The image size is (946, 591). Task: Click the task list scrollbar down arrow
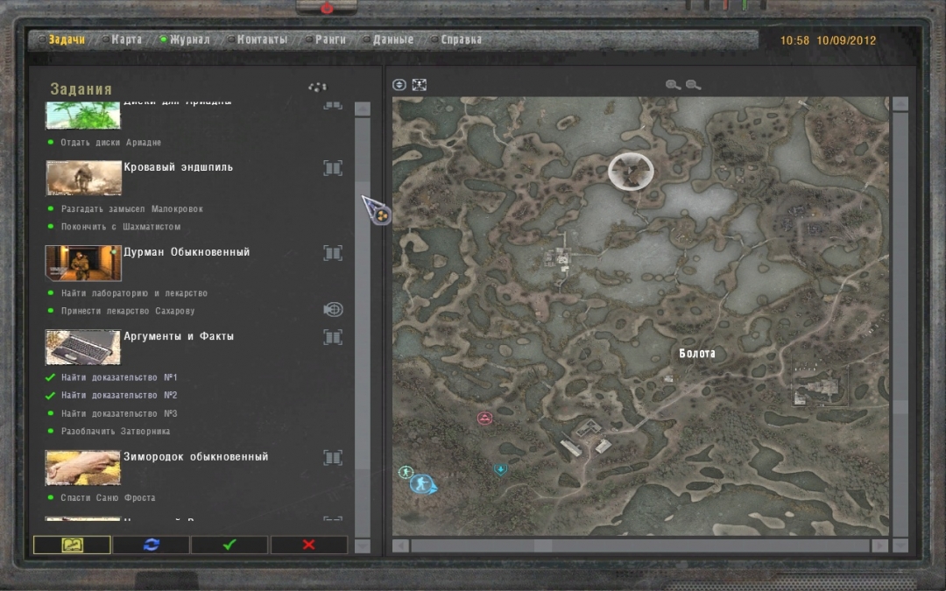pyautogui.click(x=362, y=545)
